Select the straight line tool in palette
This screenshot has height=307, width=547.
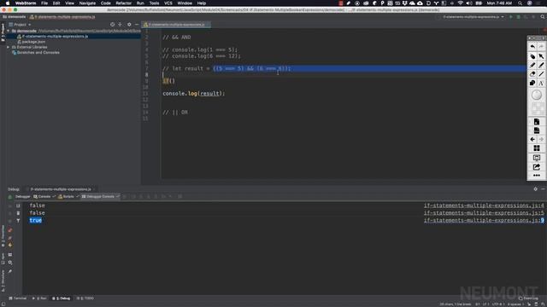pyautogui.click(x=541, y=74)
